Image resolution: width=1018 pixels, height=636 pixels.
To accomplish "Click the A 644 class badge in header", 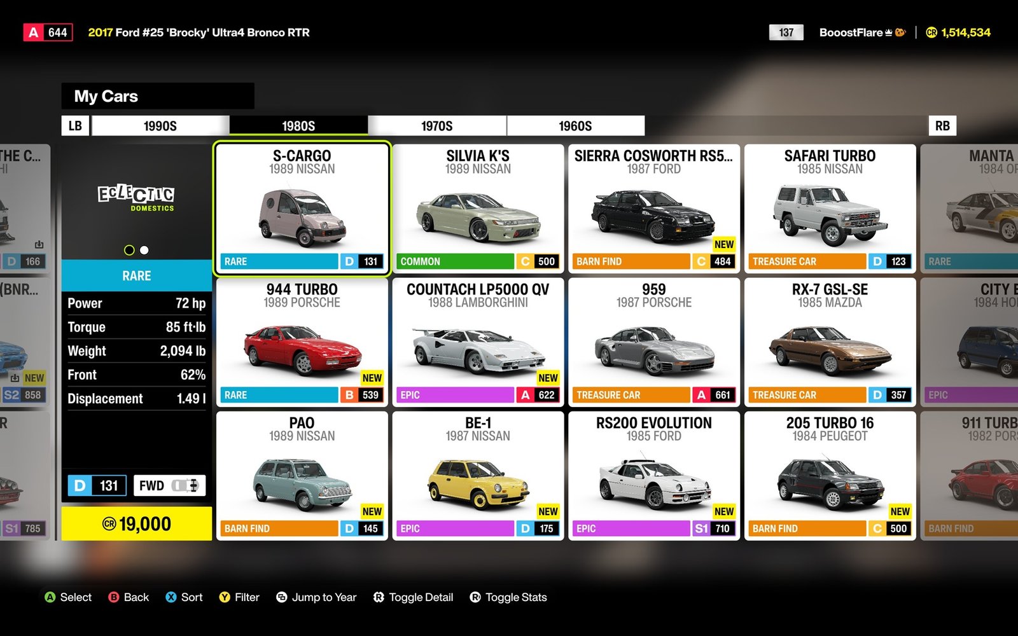I will (48, 32).
